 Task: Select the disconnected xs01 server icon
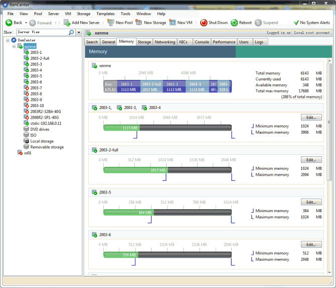click(20, 153)
